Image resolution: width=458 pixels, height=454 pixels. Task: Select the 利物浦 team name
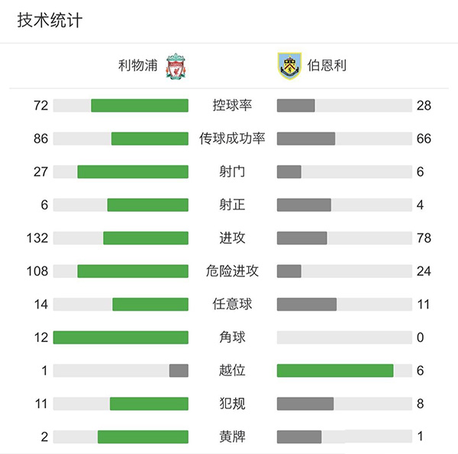pos(137,66)
